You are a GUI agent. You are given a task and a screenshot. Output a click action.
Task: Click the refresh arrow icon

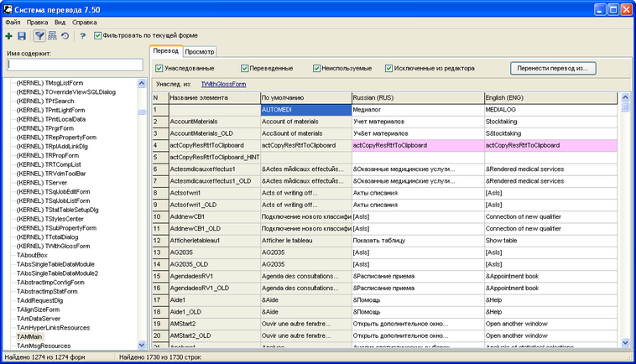65,36
